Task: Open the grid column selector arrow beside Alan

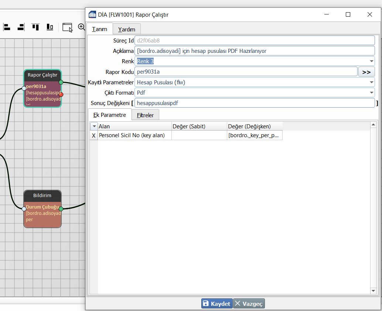Action: [94, 126]
